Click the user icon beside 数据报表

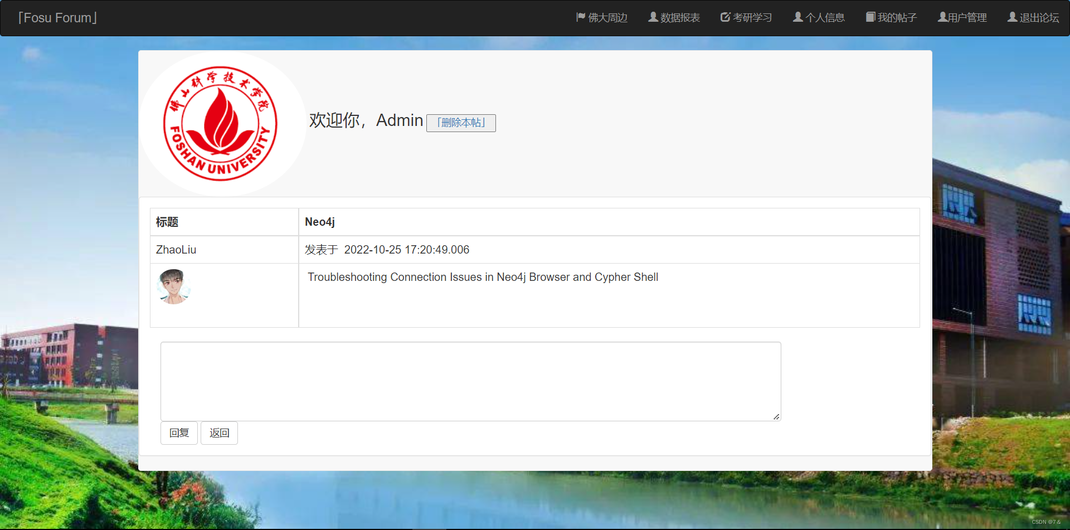[653, 17]
